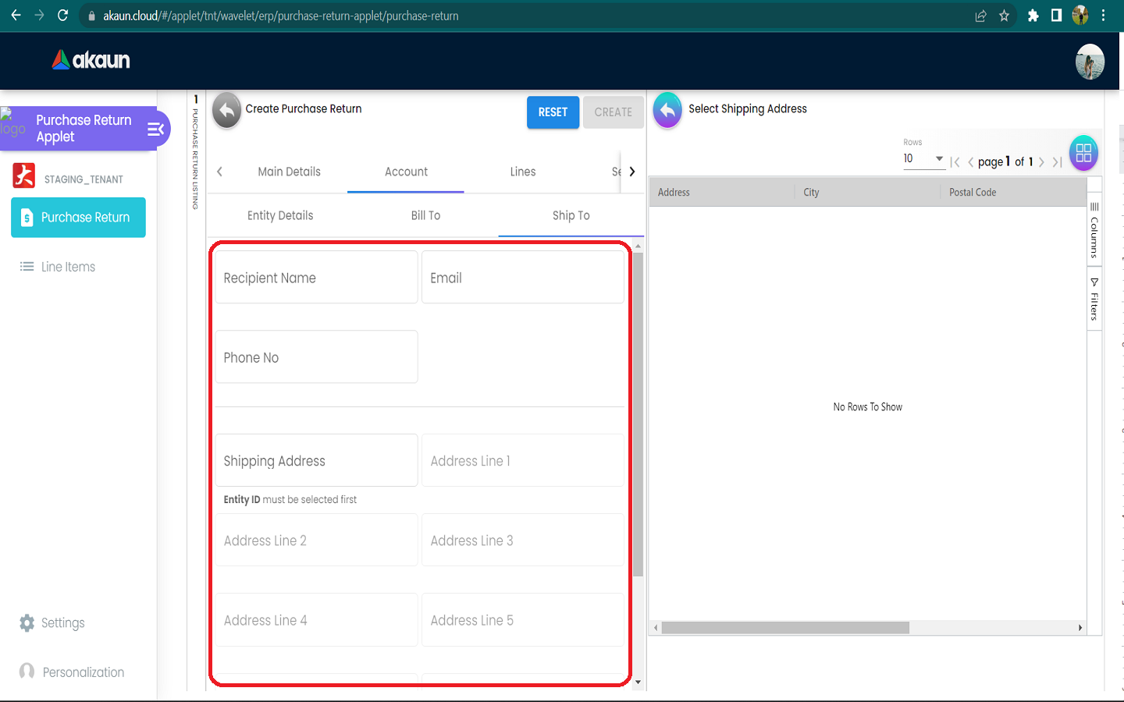
Task: Open Personalization in the sidebar
Action: click(x=83, y=672)
